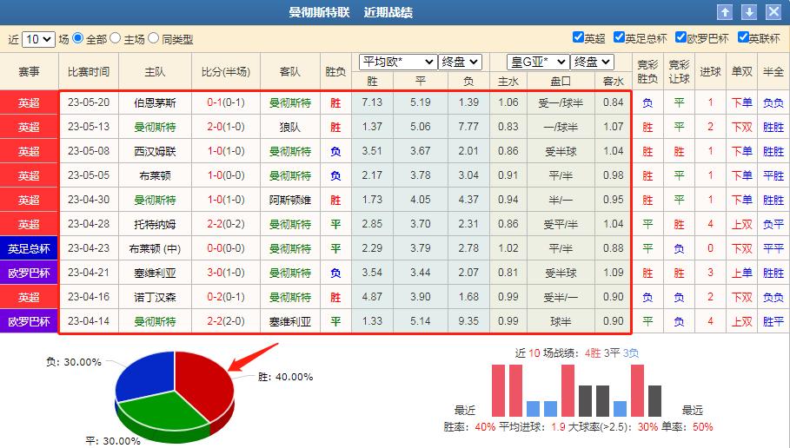The height and width of the screenshot is (448, 790).
Task: Click the 胜: 40.00% pie label
Action: click(x=285, y=377)
